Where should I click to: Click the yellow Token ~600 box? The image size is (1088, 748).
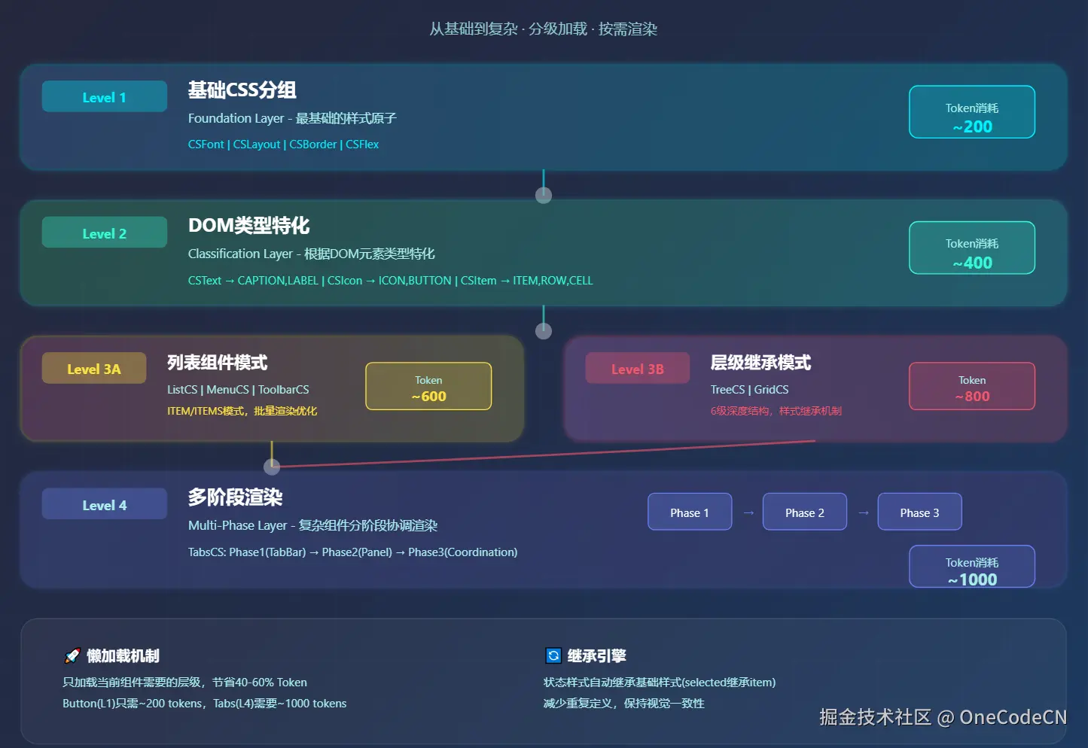pyautogui.click(x=428, y=386)
